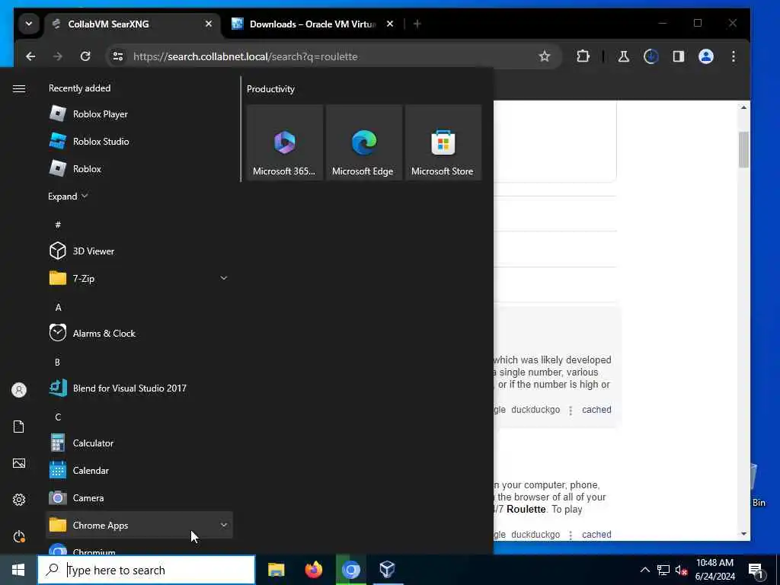Open first result's cached link
Image resolution: width=780 pixels, height=585 pixels.
[x=596, y=410]
